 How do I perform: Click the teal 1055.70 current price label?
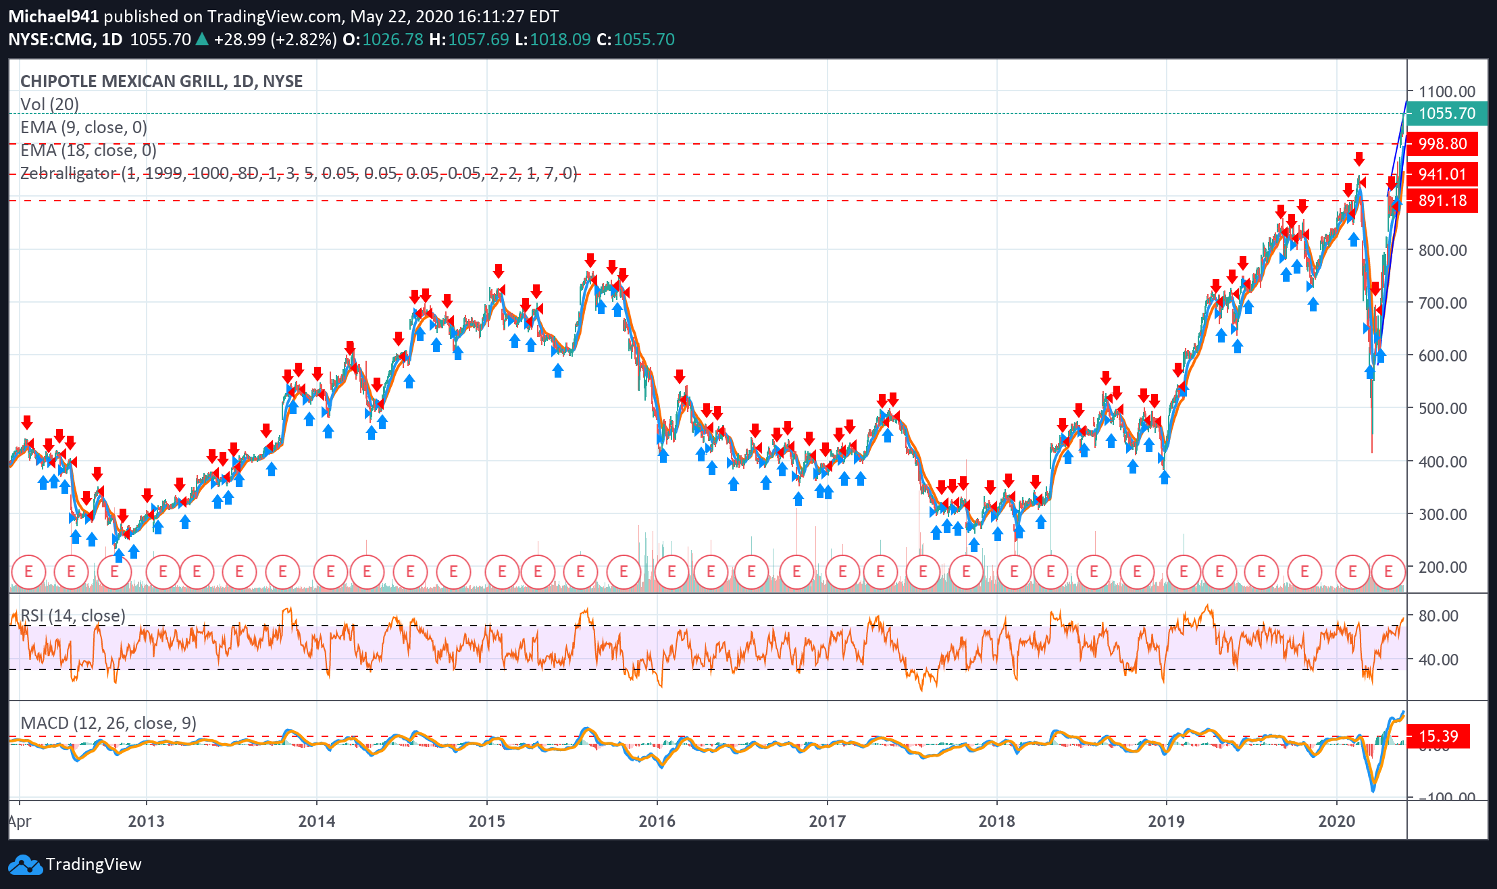pyautogui.click(x=1447, y=113)
